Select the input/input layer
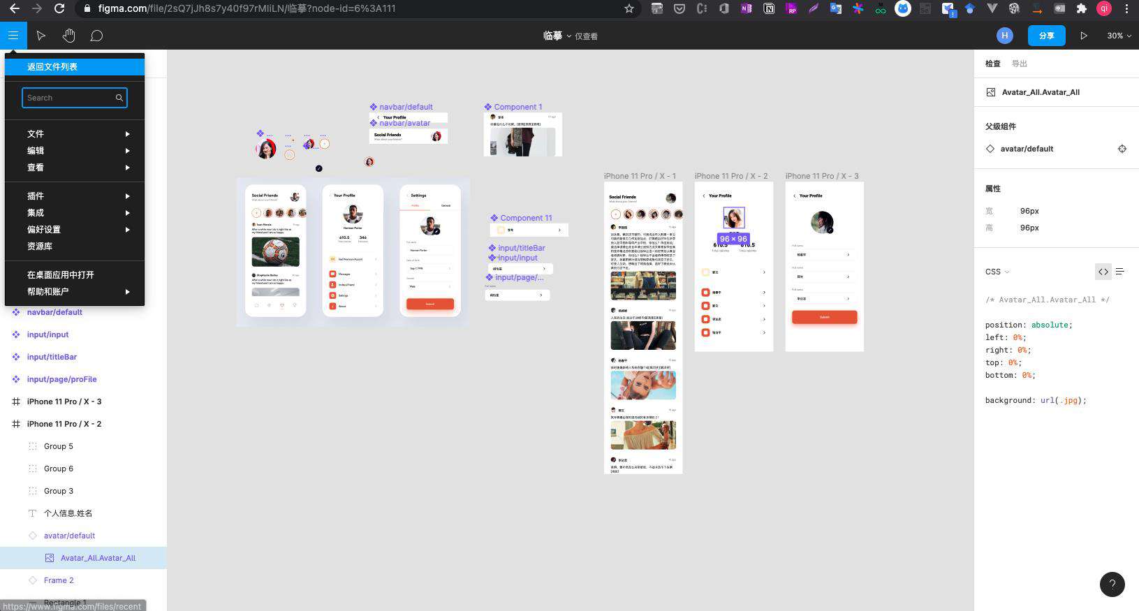Screen dimensions: 1139x611 point(47,334)
